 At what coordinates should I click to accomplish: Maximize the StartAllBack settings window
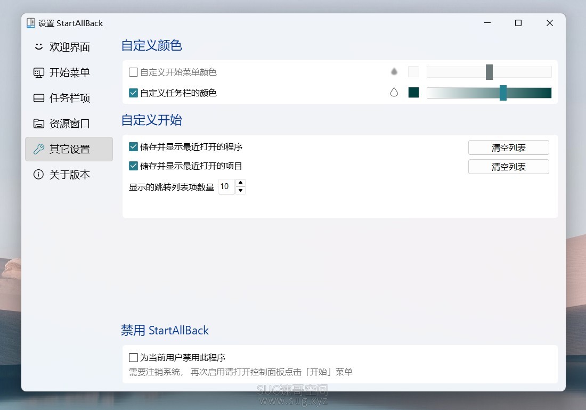(518, 23)
